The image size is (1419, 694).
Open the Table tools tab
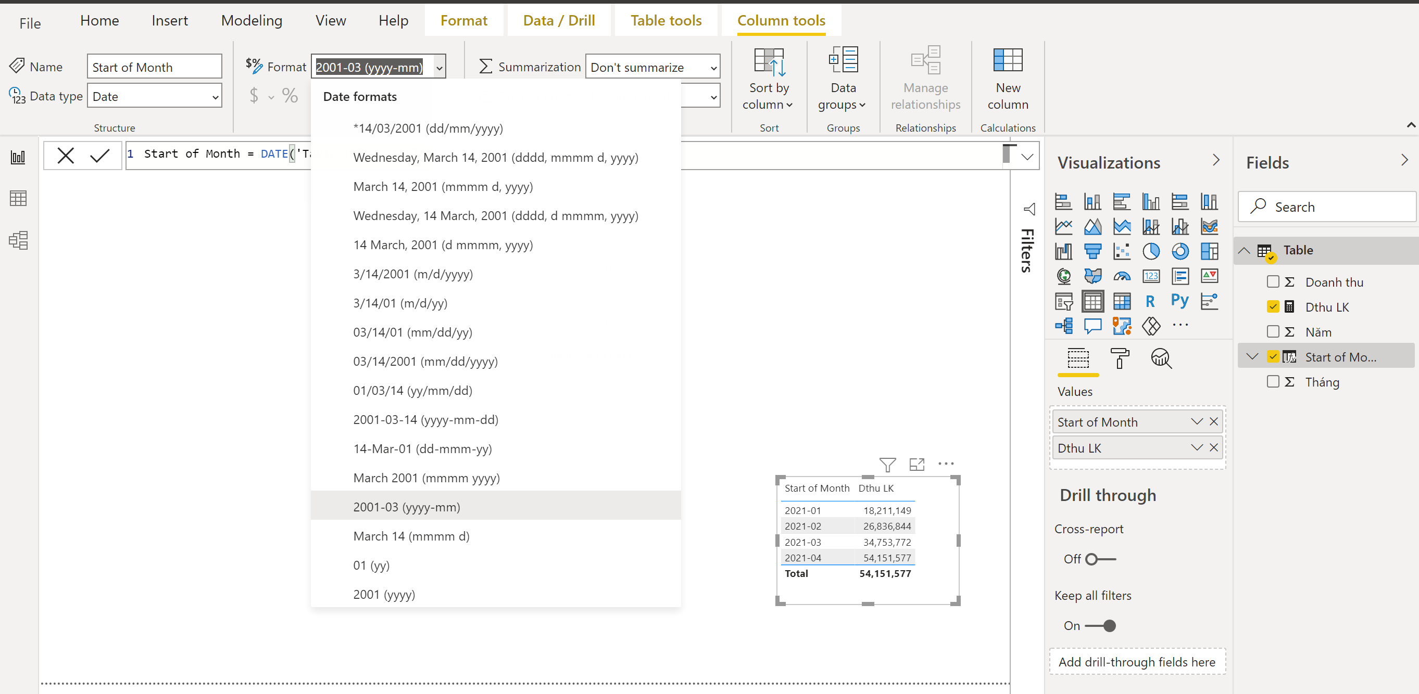point(665,20)
